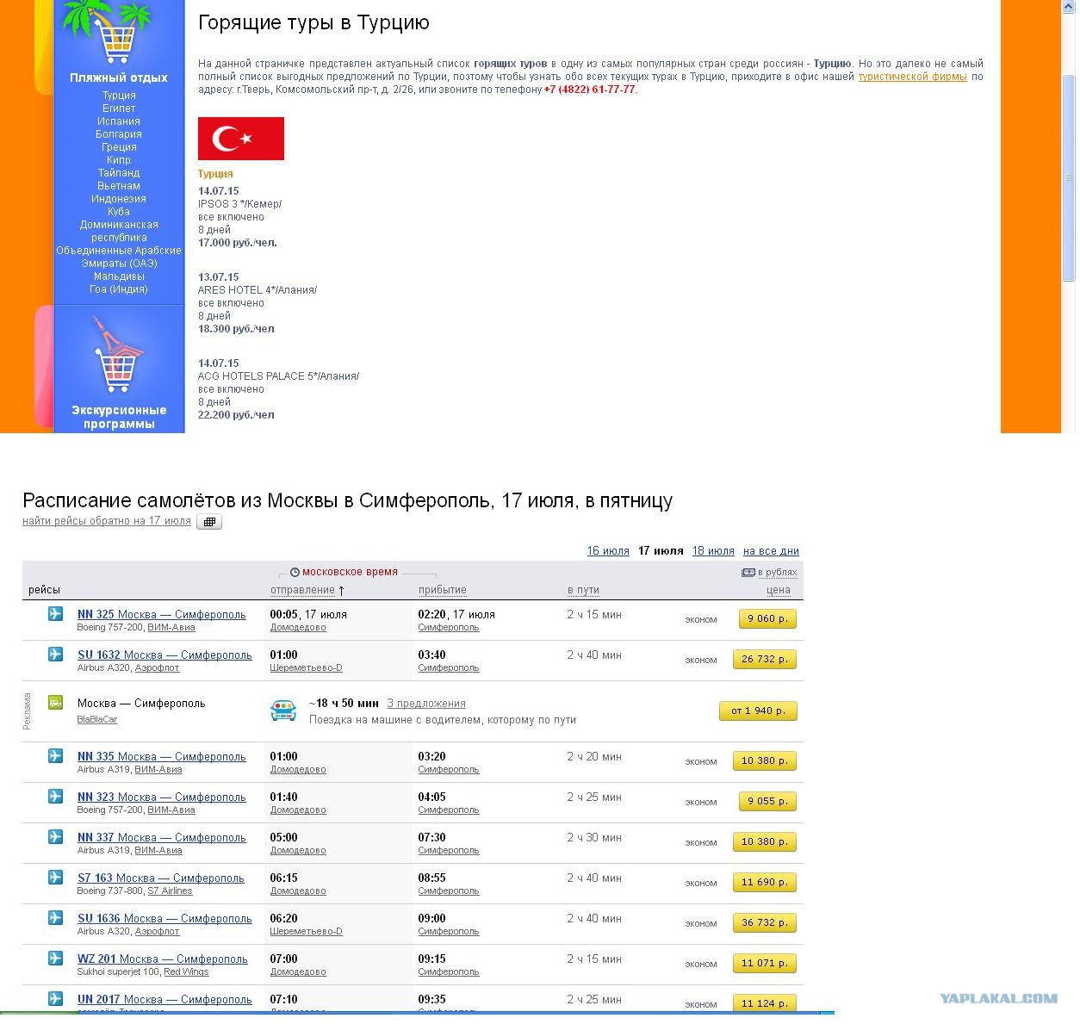Click the plane icon for flight SU 1632
The height and width of the screenshot is (1024, 1080).
[56, 655]
